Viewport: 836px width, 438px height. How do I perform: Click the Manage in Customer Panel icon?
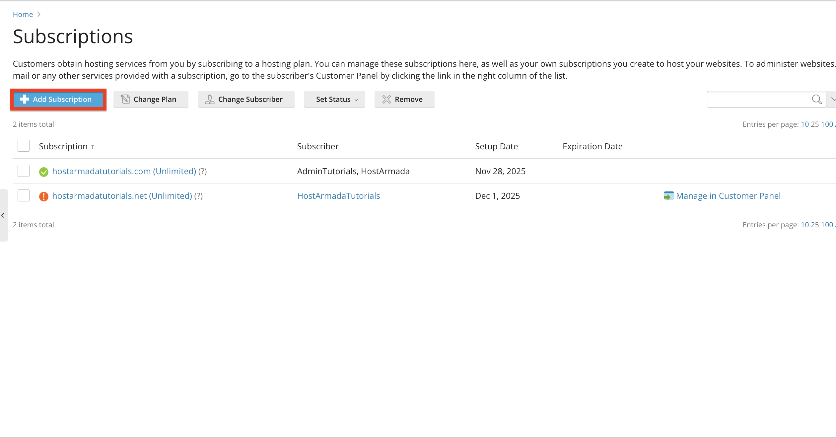tap(668, 196)
